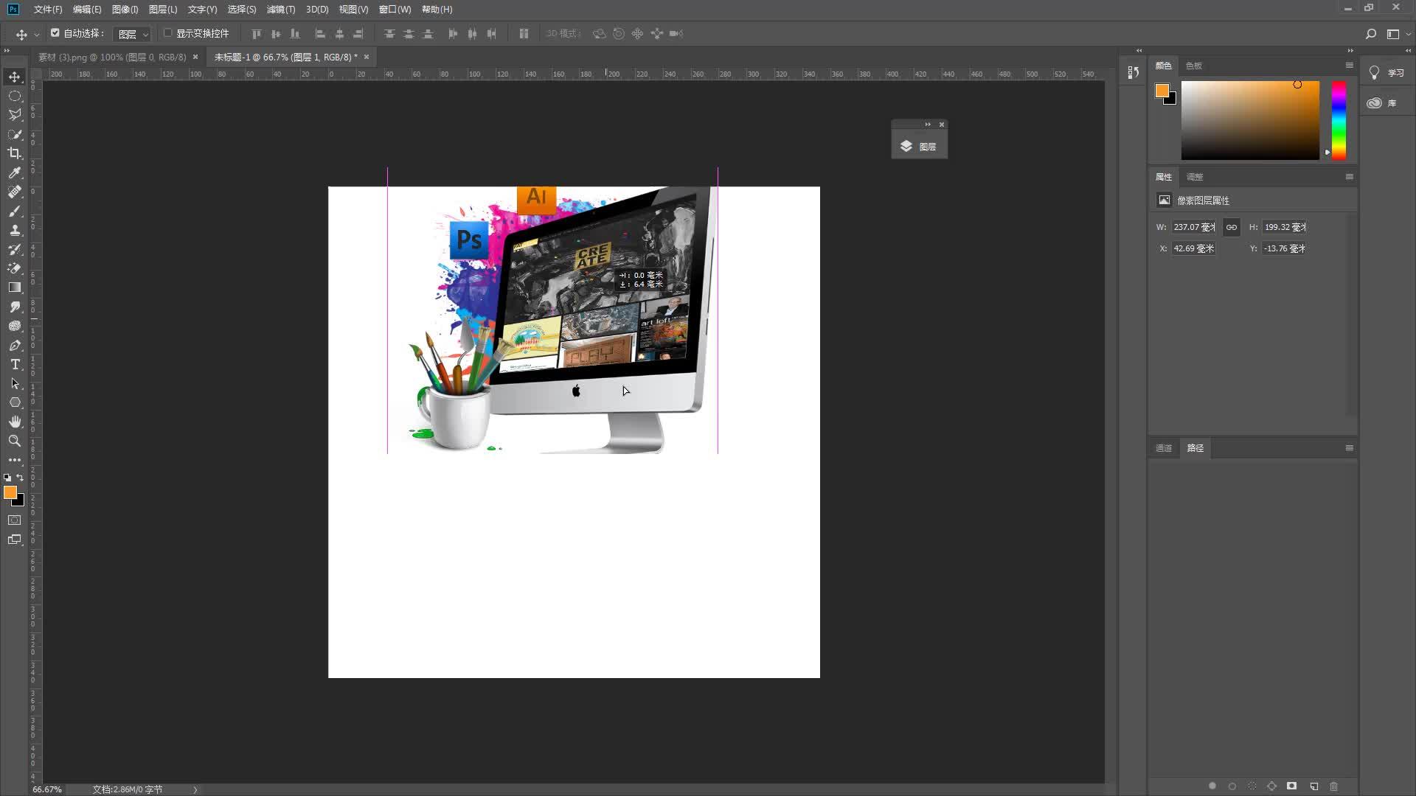Open the 图像(I) menu
Screen dimensions: 1416x796
tap(125, 10)
